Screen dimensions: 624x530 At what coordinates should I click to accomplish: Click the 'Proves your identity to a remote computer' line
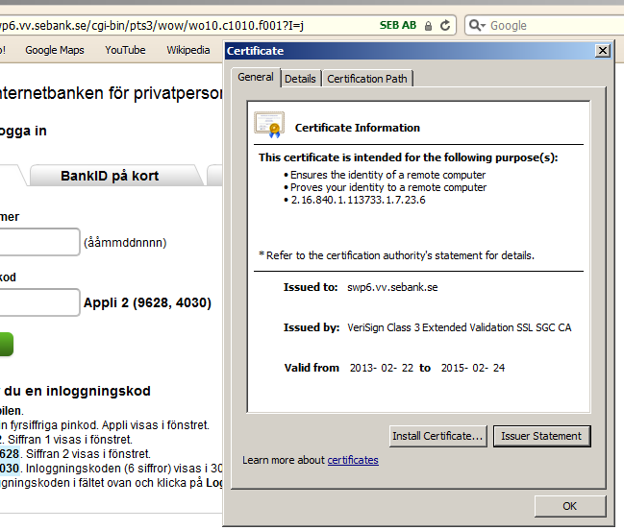388,187
